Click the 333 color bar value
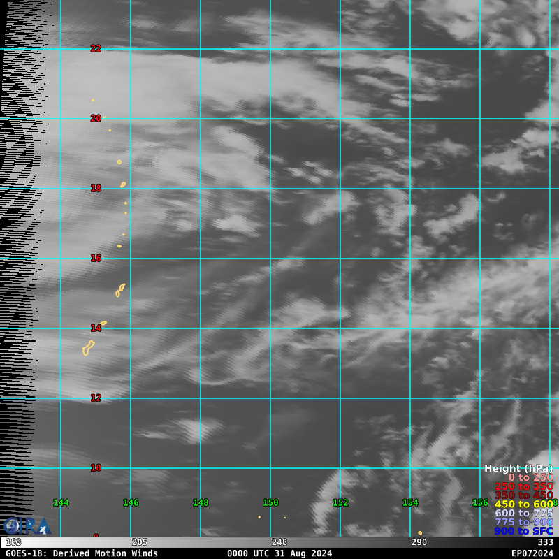The image size is (559, 559). (x=545, y=542)
